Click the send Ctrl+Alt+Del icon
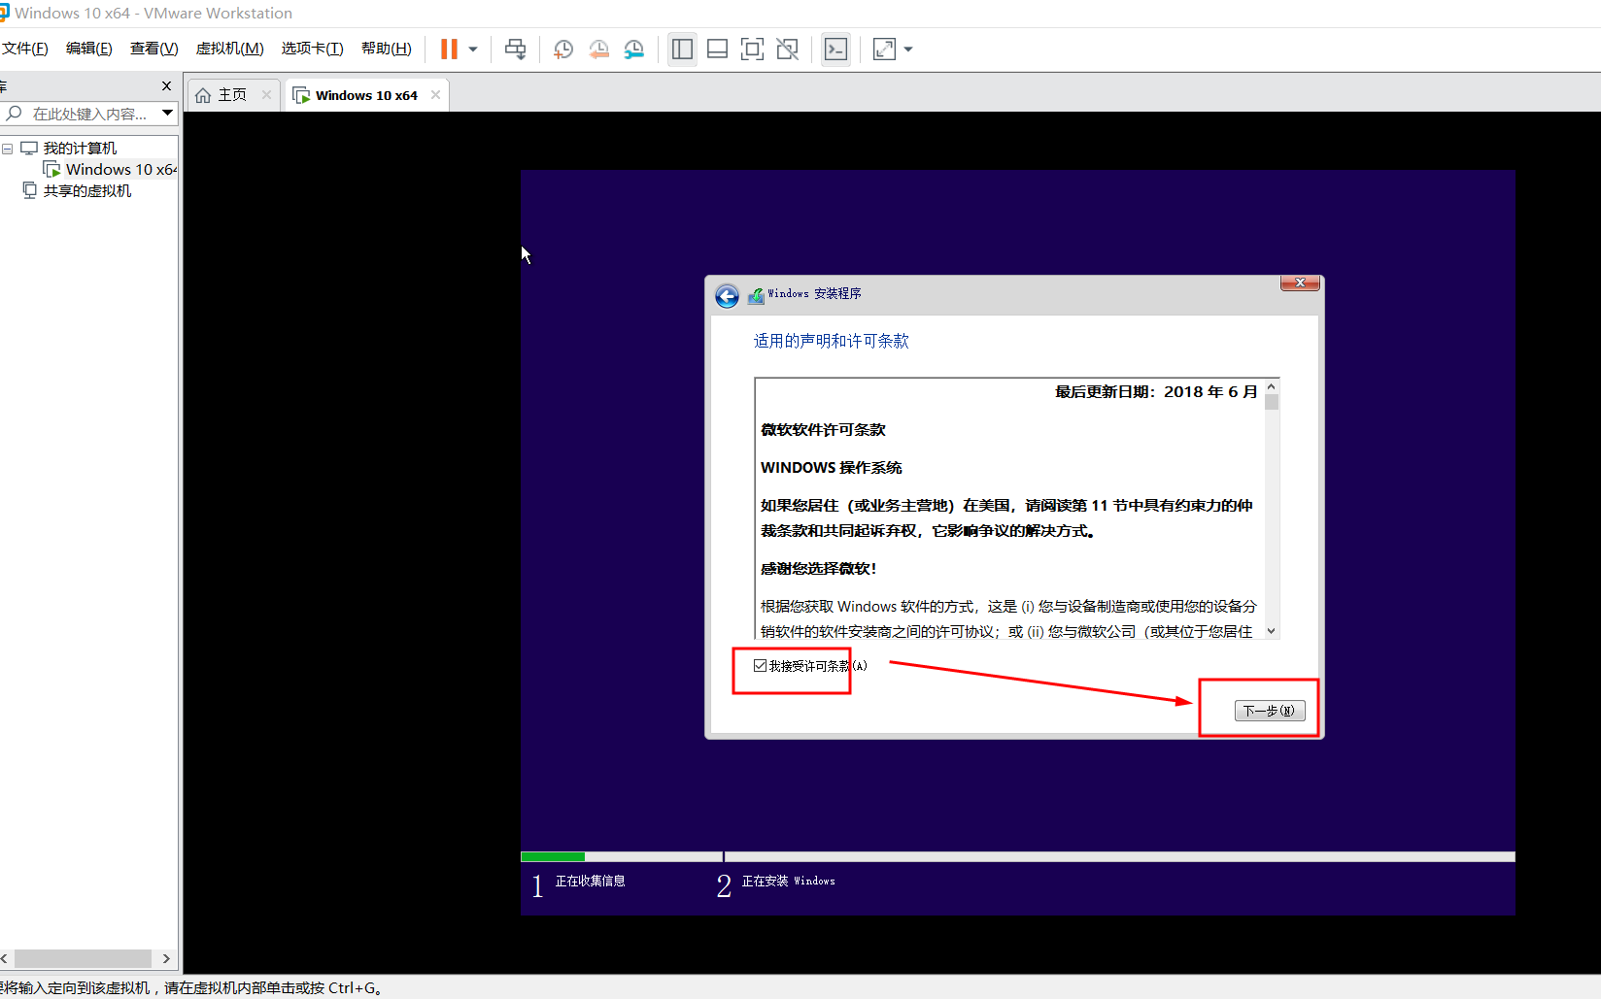The image size is (1601, 999). click(516, 50)
